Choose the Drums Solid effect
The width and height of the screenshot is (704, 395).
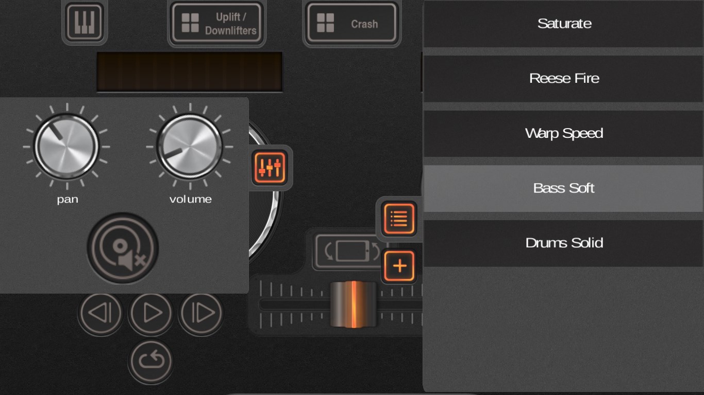pos(564,243)
